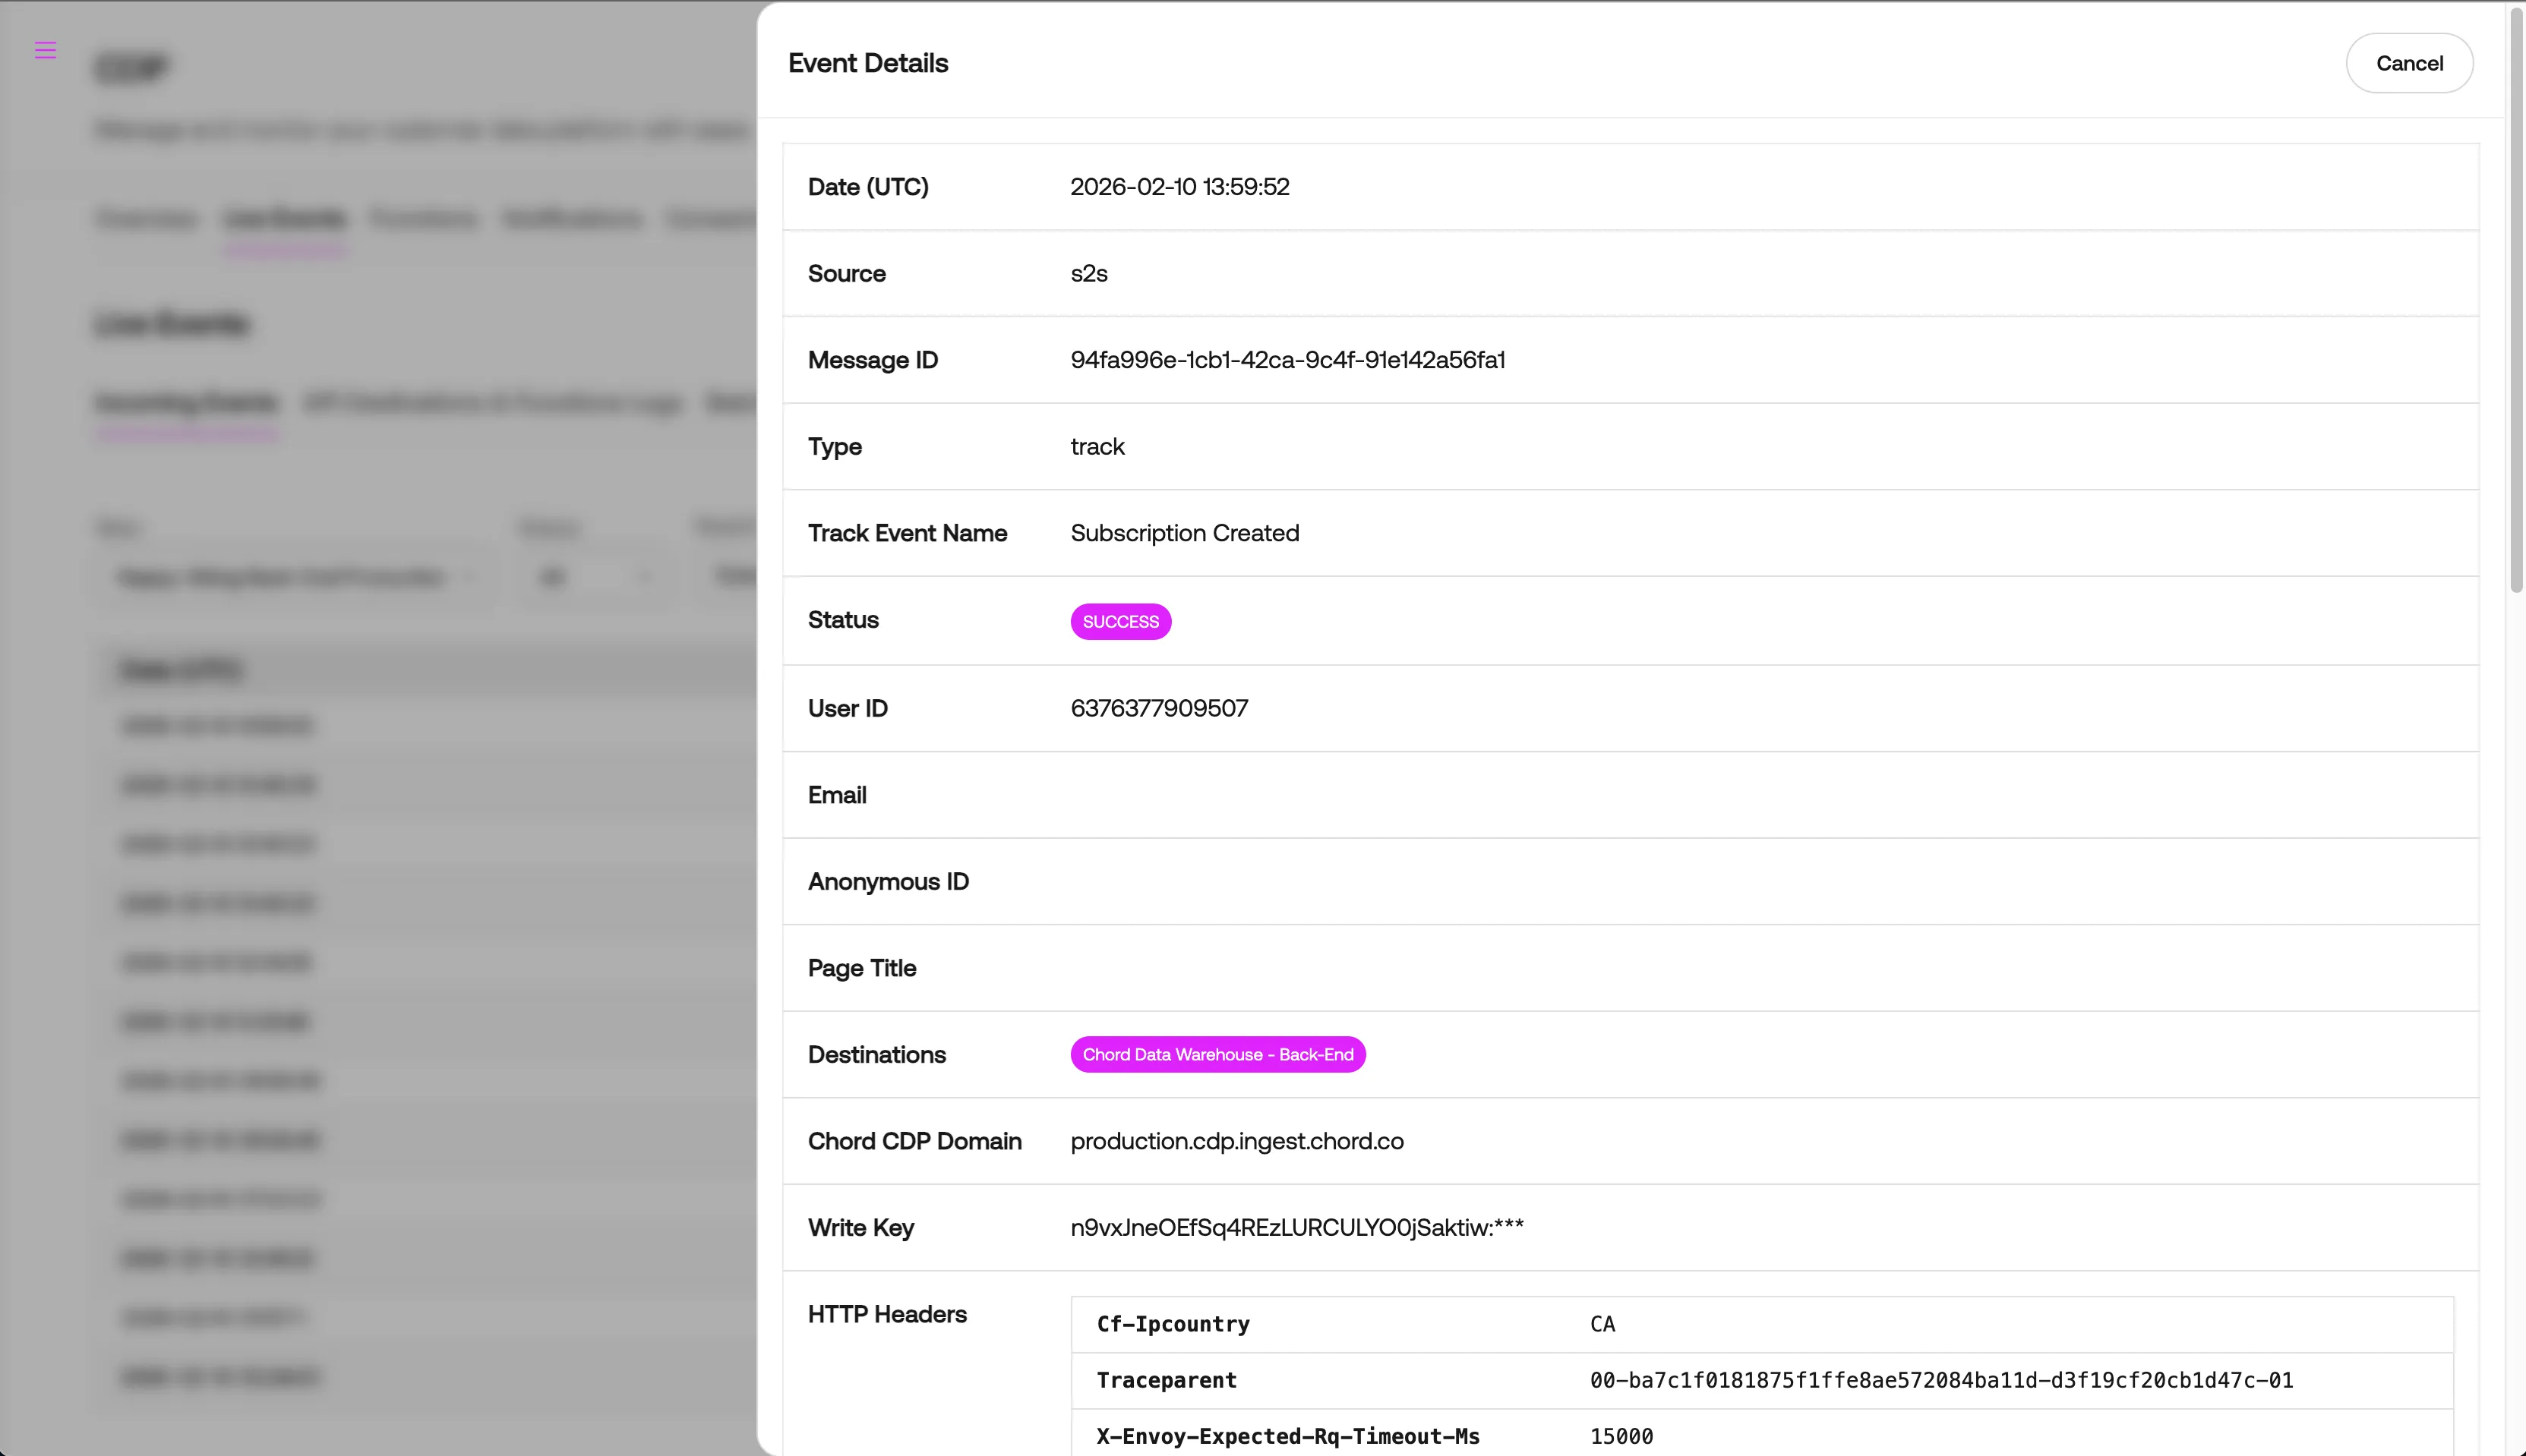Viewport: 2526px width, 1456px height.
Task: Click the Status label
Action: pyautogui.click(x=842, y=620)
